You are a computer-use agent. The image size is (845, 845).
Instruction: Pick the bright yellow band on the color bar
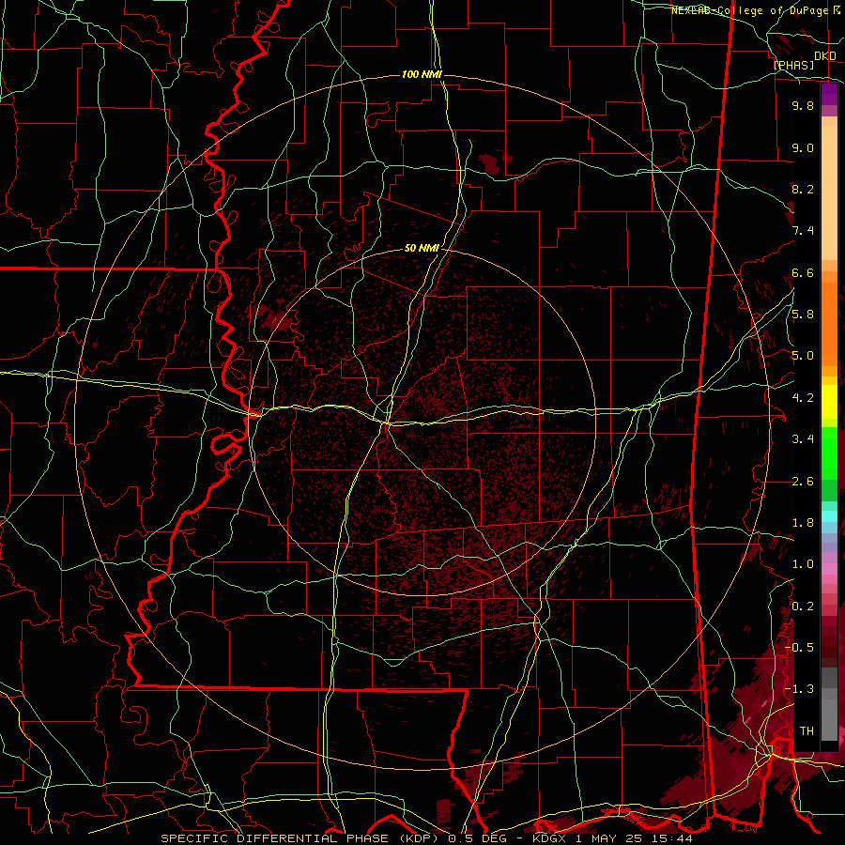click(829, 403)
